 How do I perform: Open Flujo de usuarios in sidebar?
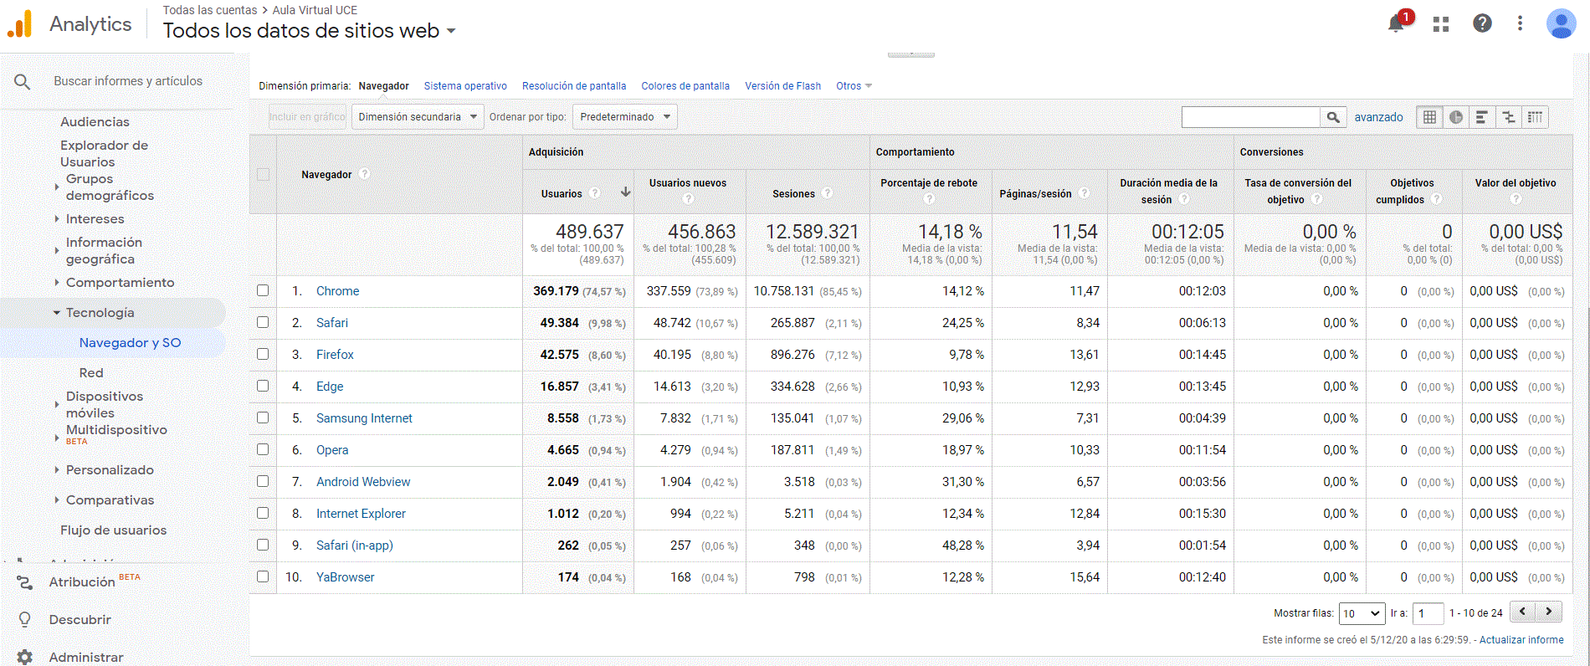[x=113, y=530]
